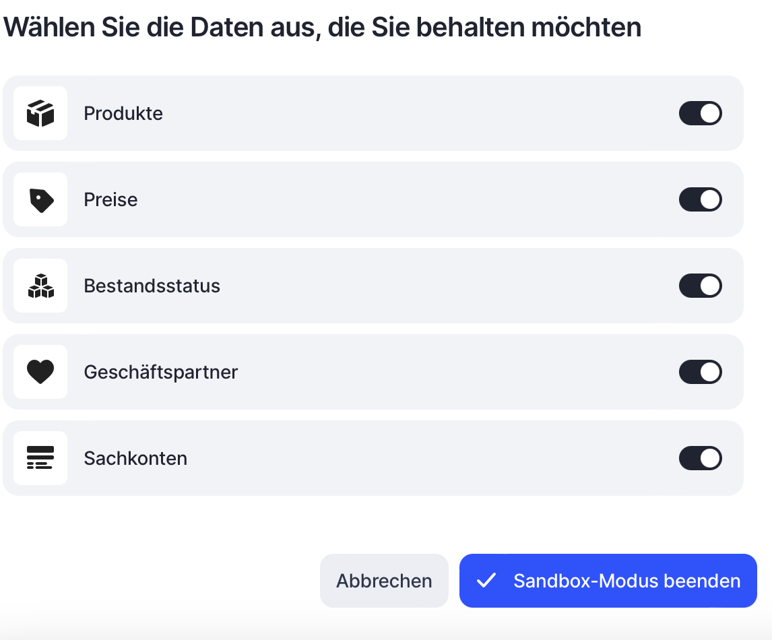The height and width of the screenshot is (640, 772).
Task: Click the checkmark icon in the blue button
Action: [486, 581]
